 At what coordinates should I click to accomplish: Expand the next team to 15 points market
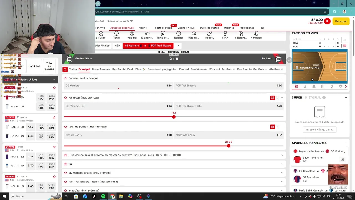[282, 155]
